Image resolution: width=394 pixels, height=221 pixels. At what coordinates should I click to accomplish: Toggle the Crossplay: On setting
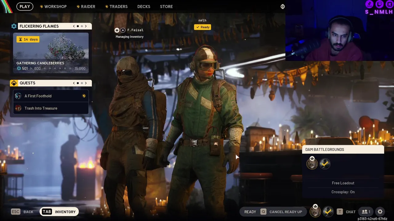[343, 192]
